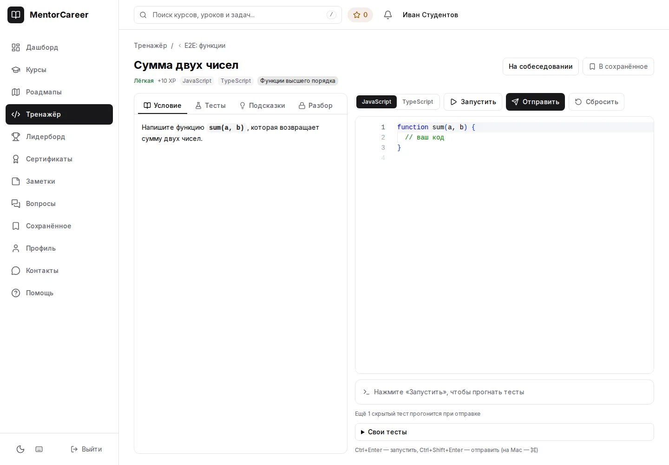This screenshot has width=669, height=465.
Task: Click the MentorCareer logo icon
Action: click(x=16, y=15)
